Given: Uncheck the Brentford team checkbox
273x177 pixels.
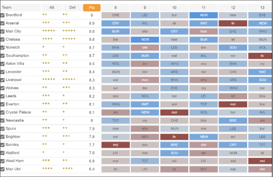Looking at the screenshot, I should [3, 15].
